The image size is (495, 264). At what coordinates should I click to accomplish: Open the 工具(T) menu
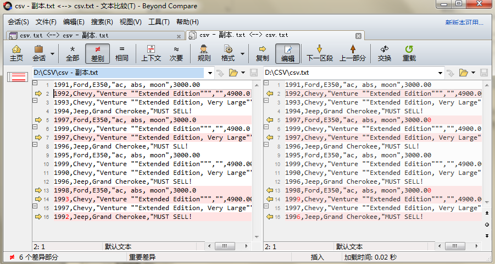click(159, 22)
